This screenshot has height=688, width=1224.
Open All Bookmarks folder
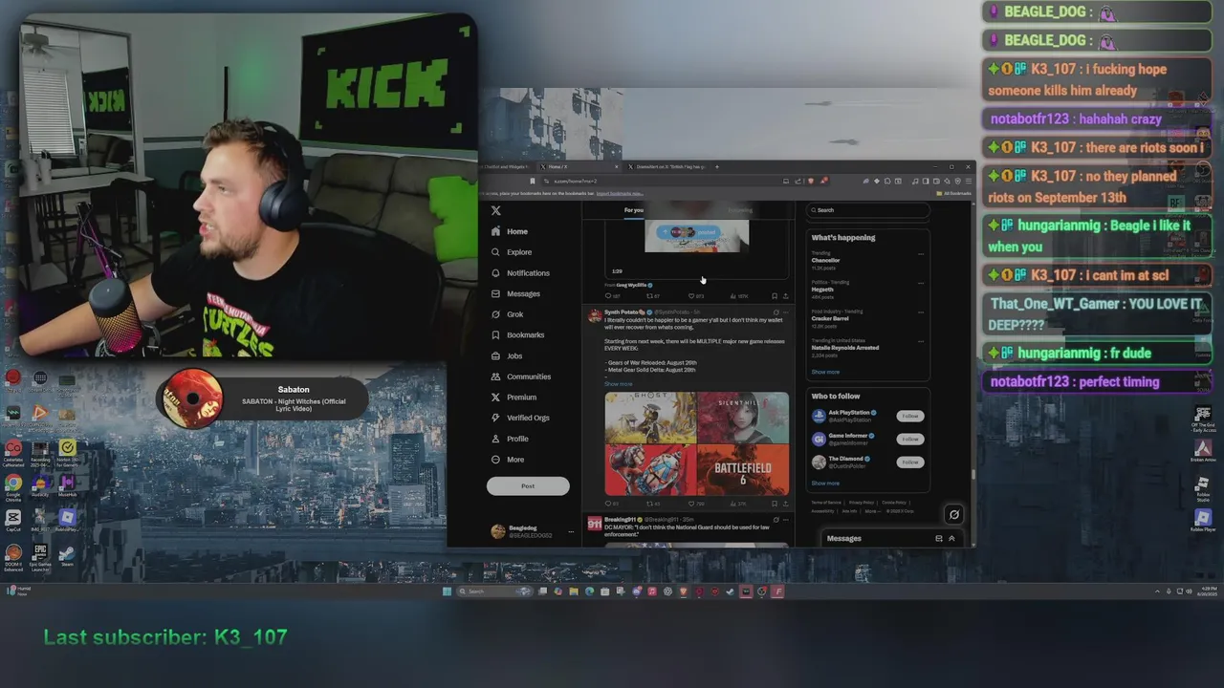tap(953, 193)
